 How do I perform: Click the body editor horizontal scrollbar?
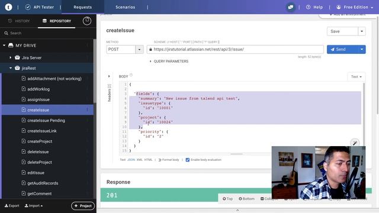click(x=236, y=154)
